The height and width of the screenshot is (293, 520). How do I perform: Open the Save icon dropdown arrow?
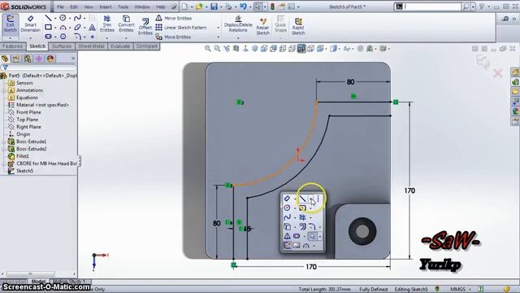pos(220,7)
